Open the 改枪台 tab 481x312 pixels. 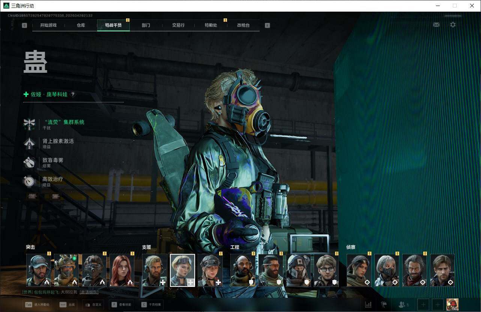click(x=243, y=25)
